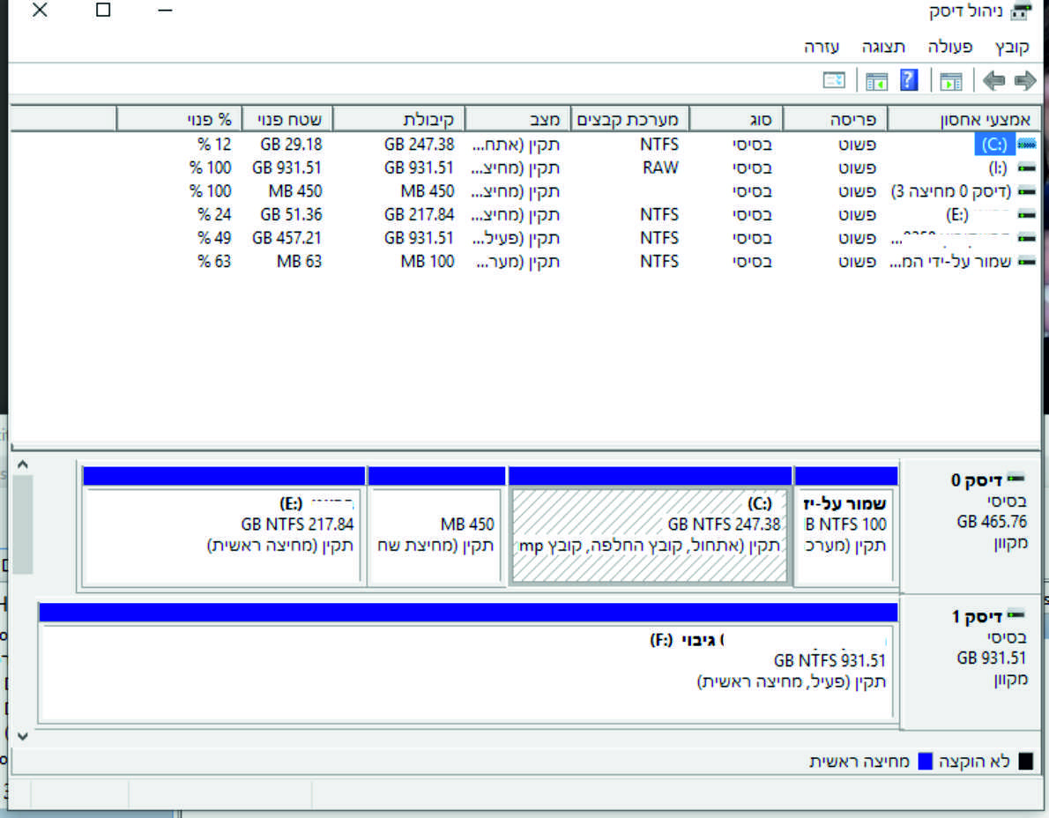
Task: Sort by the סוג column header
Action: 735,119
